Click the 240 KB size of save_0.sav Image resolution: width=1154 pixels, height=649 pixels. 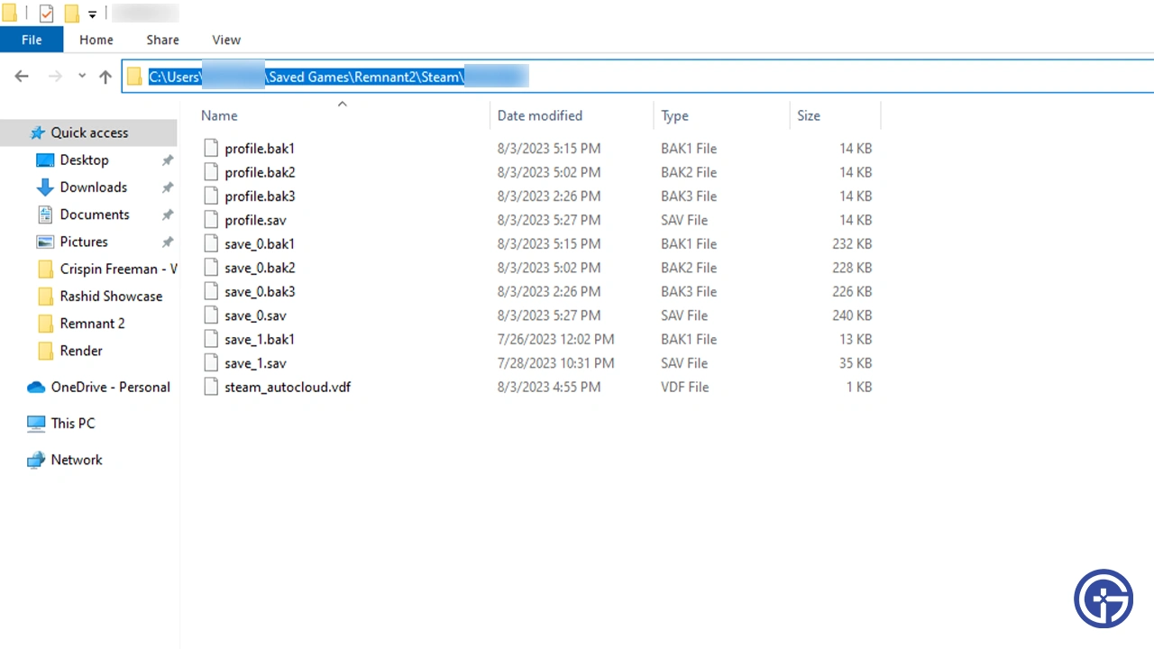[852, 315]
